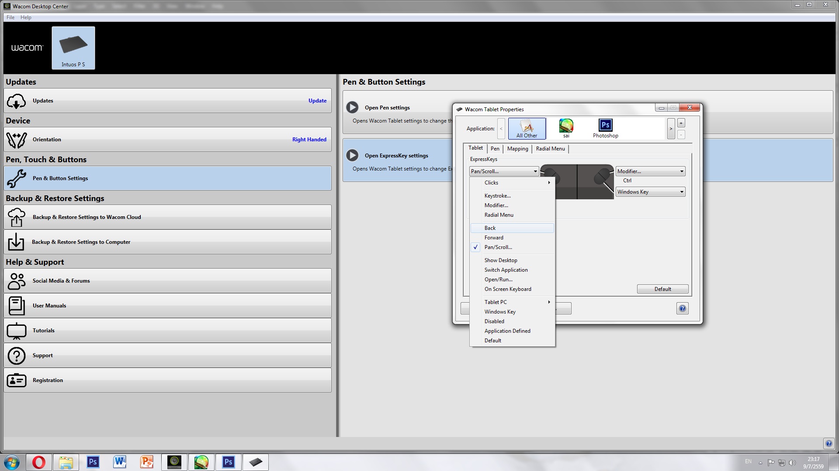
Task: Select Disabled from the menu
Action: pos(513,321)
